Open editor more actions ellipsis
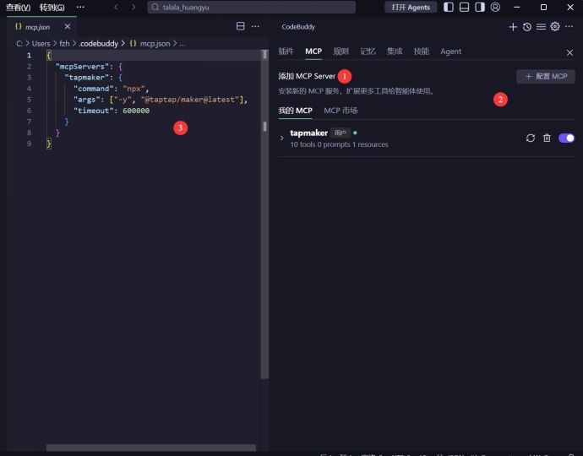Viewport: 583px width, 456px height. tap(255, 26)
